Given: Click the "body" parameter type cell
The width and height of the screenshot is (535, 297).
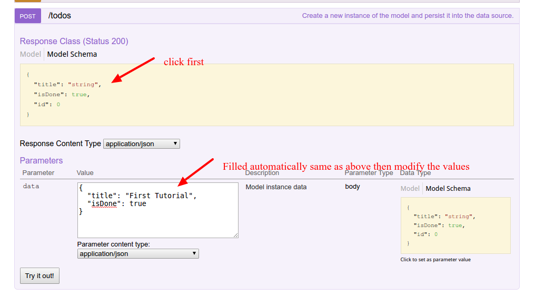Looking at the screenshot, I should [352, 187].
